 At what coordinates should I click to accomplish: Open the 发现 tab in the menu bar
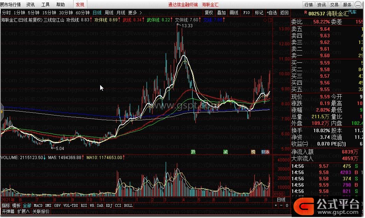[80, 5]
